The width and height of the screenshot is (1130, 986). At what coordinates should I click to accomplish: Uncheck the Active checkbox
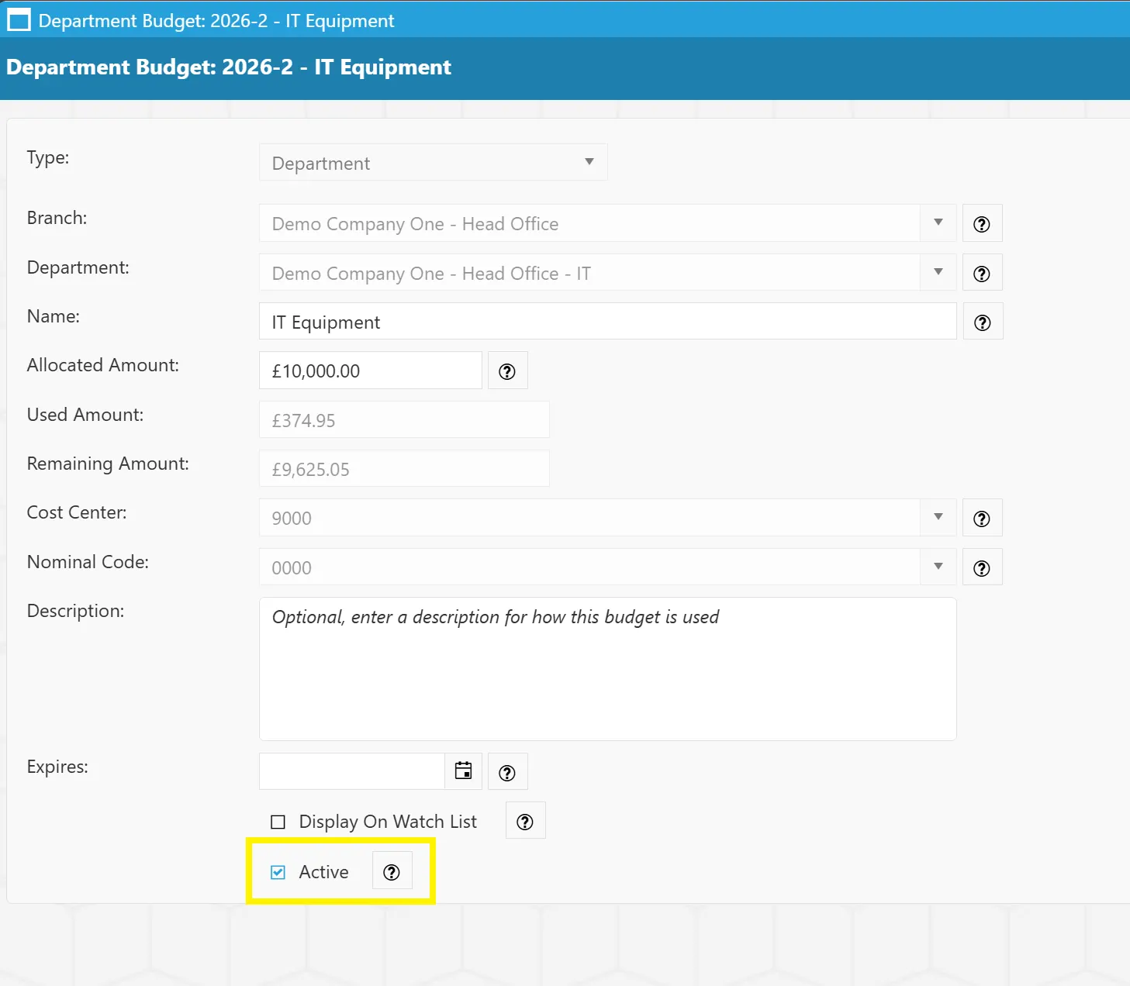(278, 872)
